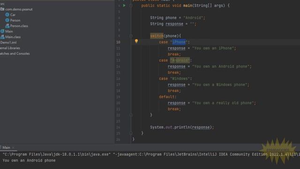Image resolution: width=300 pixels, height=169 pixels.
Task: Click the "Windows" case string literal
Action: [180, 78]
